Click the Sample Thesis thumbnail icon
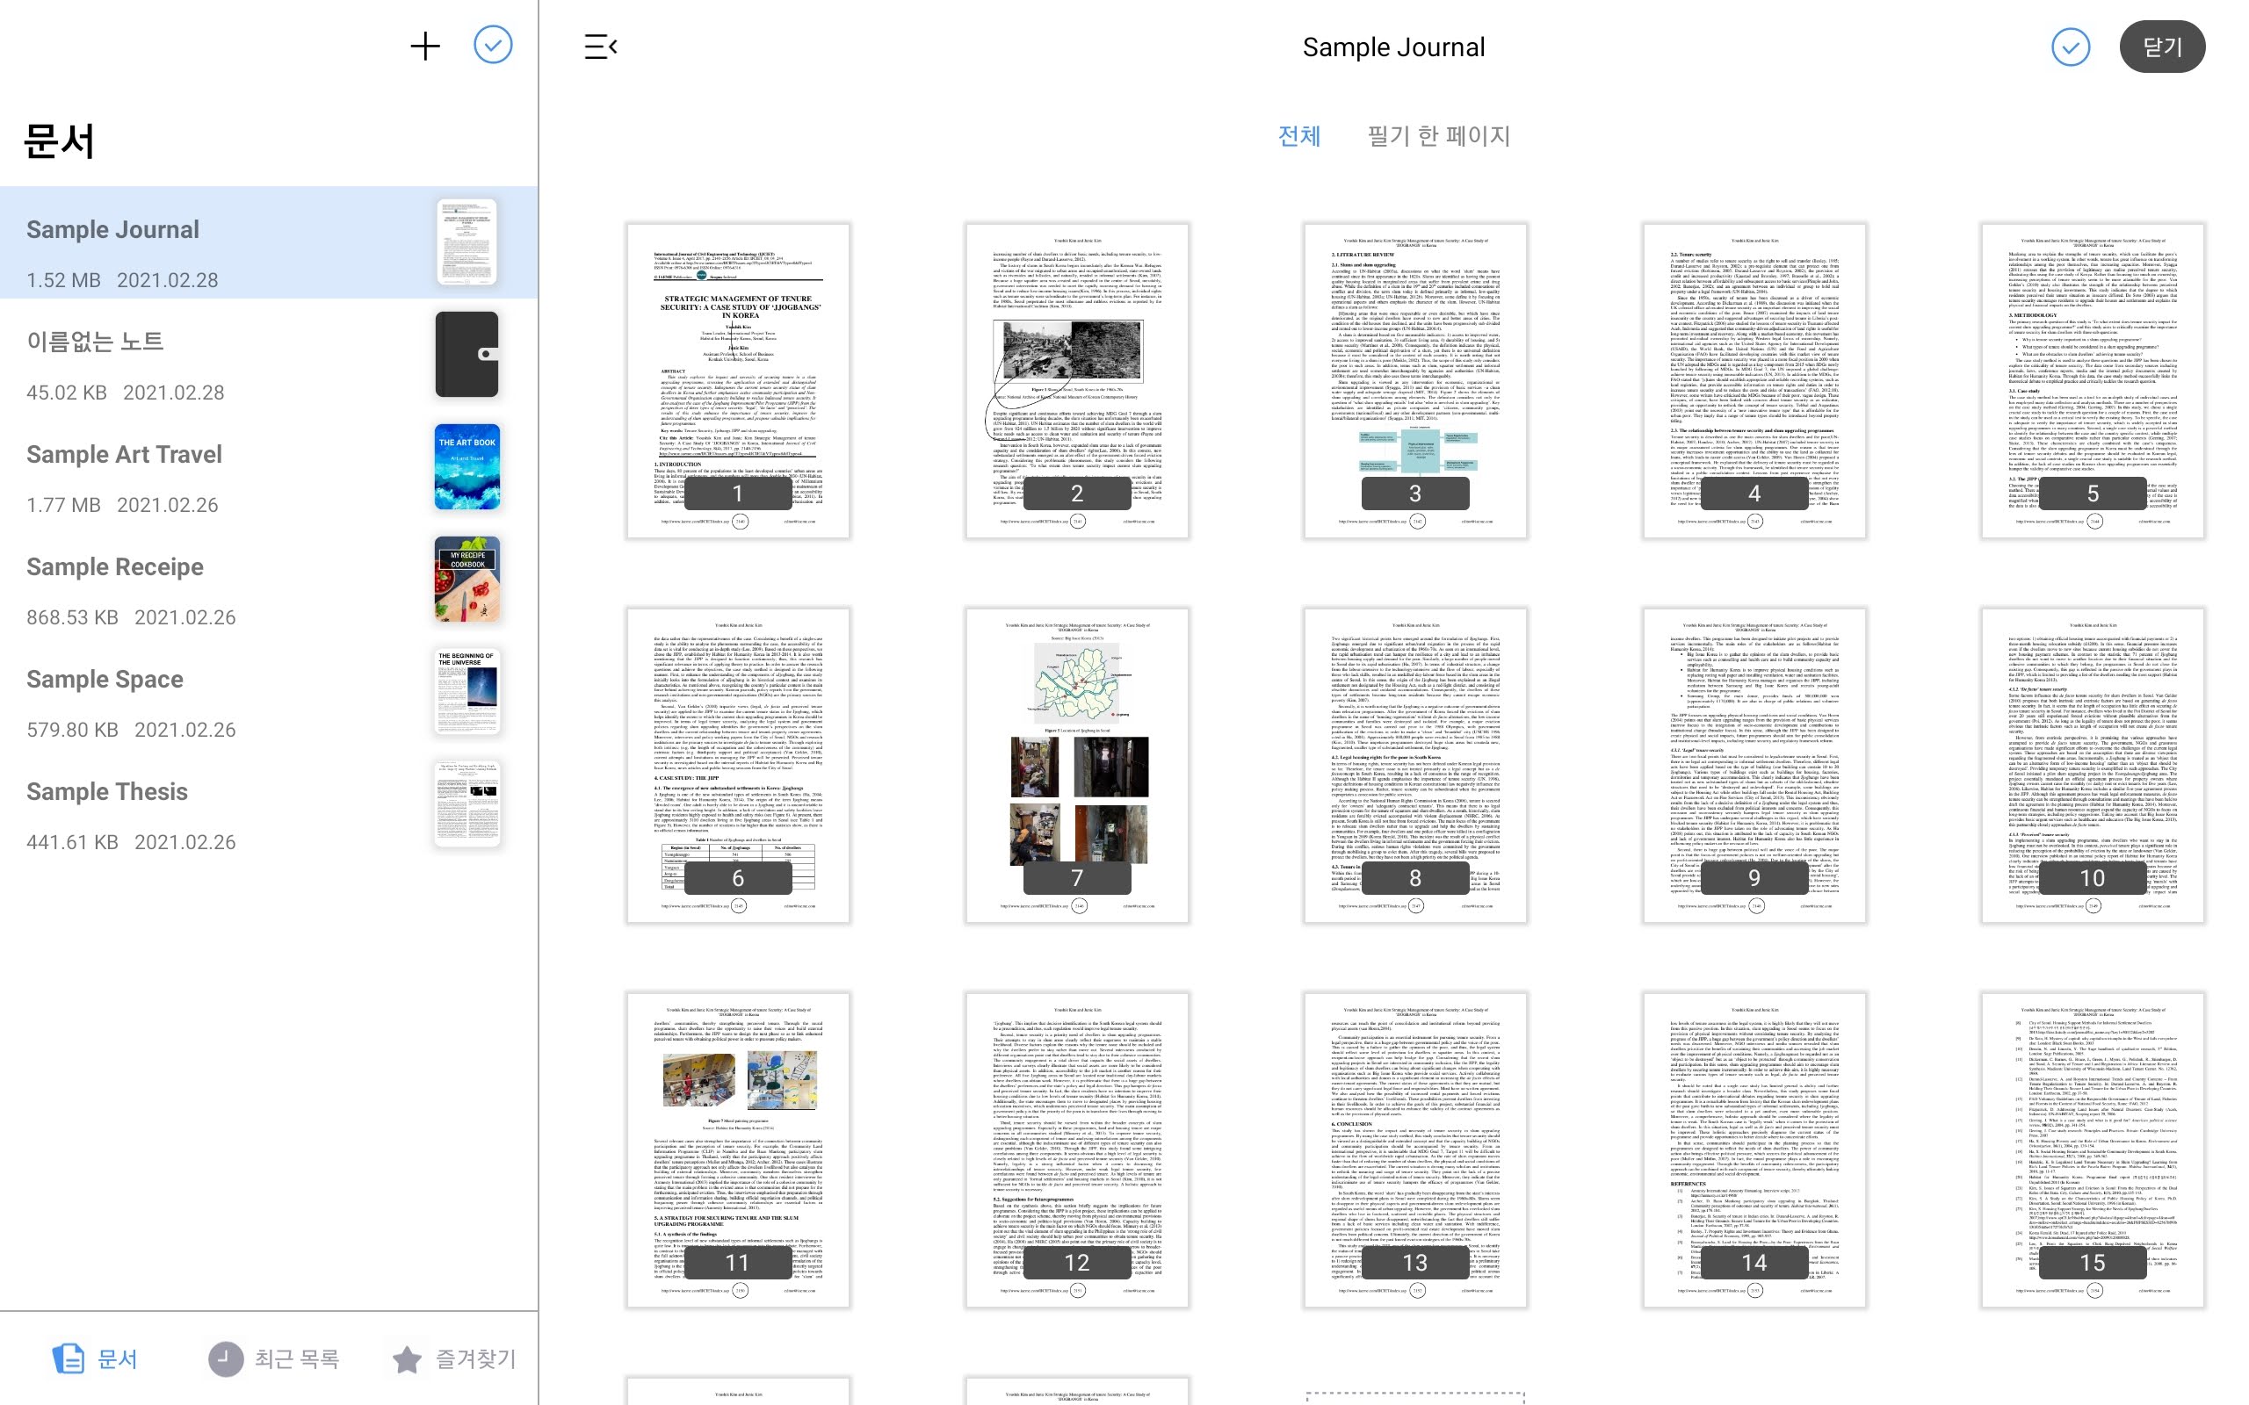 tap(466, 804)
